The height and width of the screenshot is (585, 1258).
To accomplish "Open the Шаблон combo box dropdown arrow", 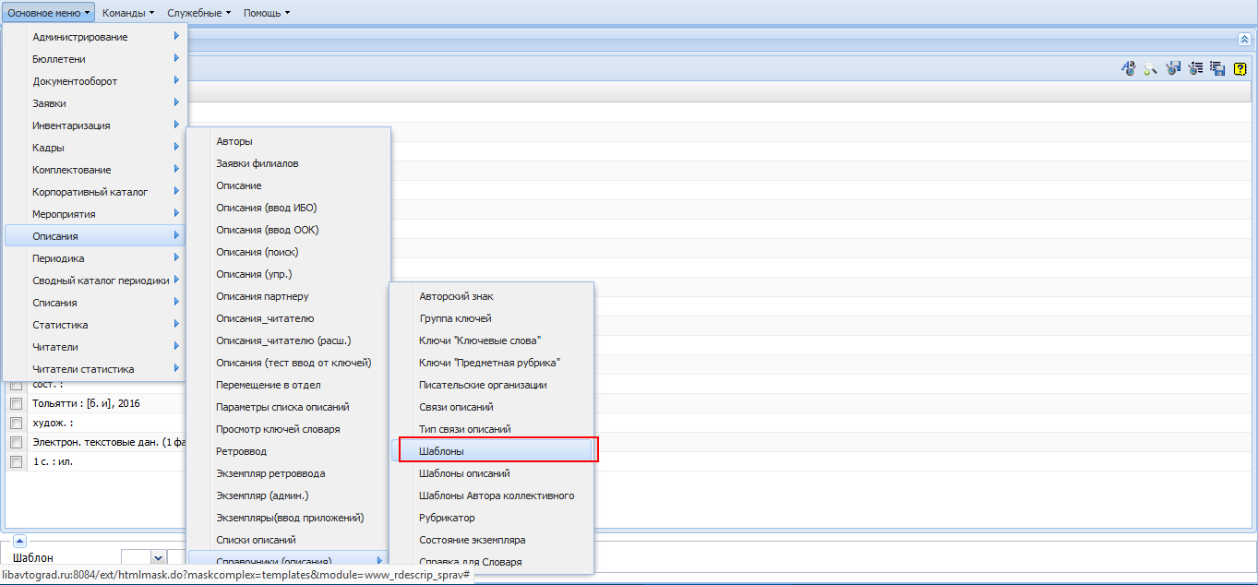I will pyautogui.click(x=158, y=557).
